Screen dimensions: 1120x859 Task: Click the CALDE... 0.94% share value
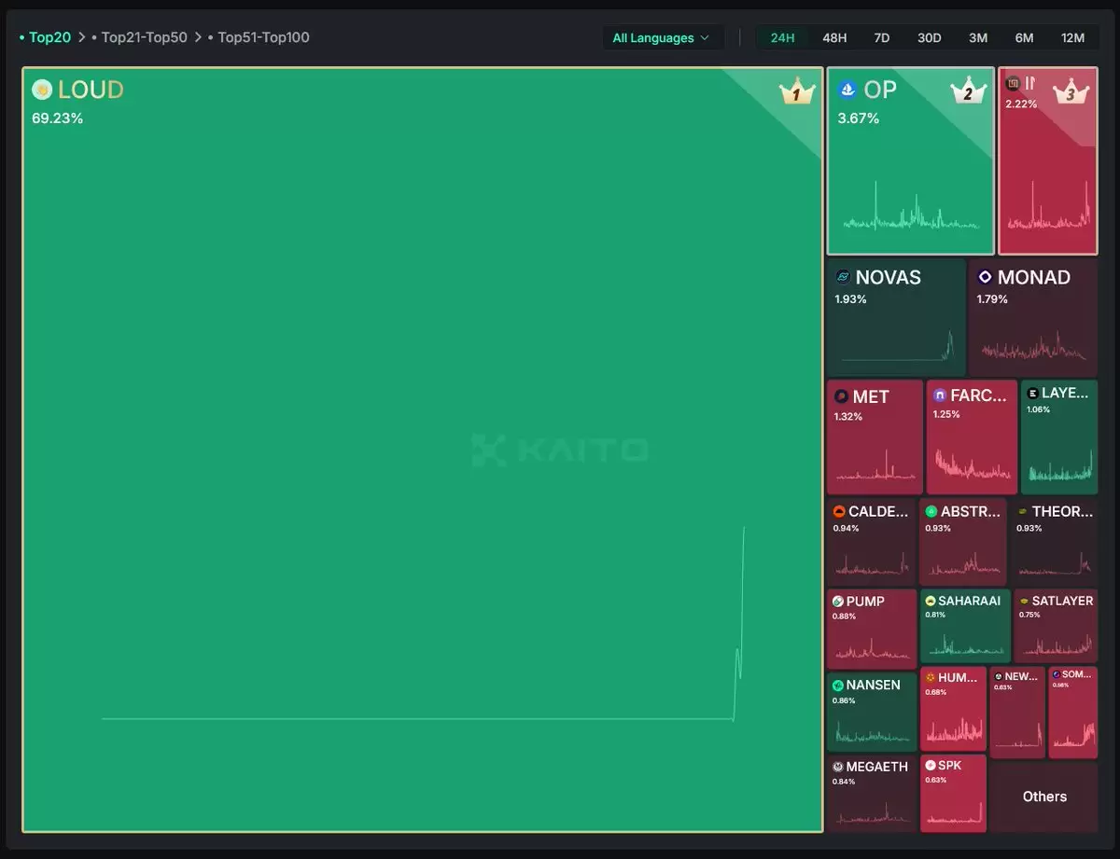(x=846, y=528)
